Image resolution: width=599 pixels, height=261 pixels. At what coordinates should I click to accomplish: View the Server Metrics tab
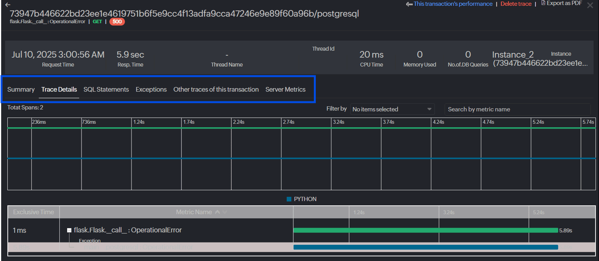285,89
